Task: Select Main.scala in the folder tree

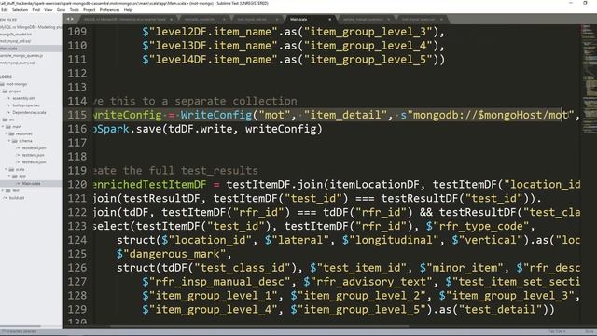Action: (31, 183)
